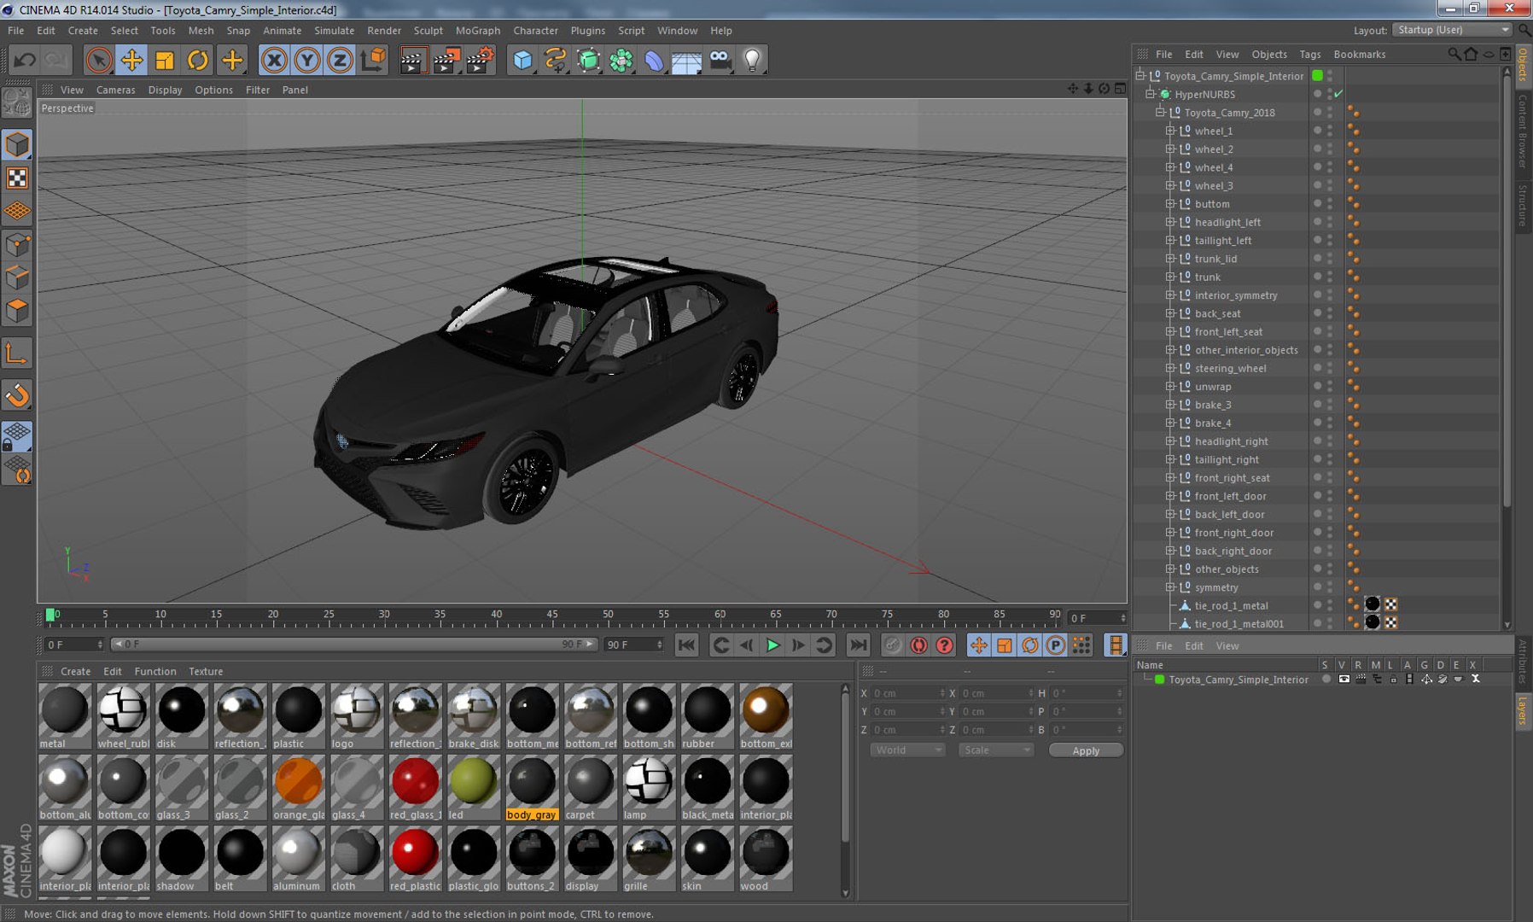1533x922 pixels.
Task: Click the X position input field
Action: (907, 693)
